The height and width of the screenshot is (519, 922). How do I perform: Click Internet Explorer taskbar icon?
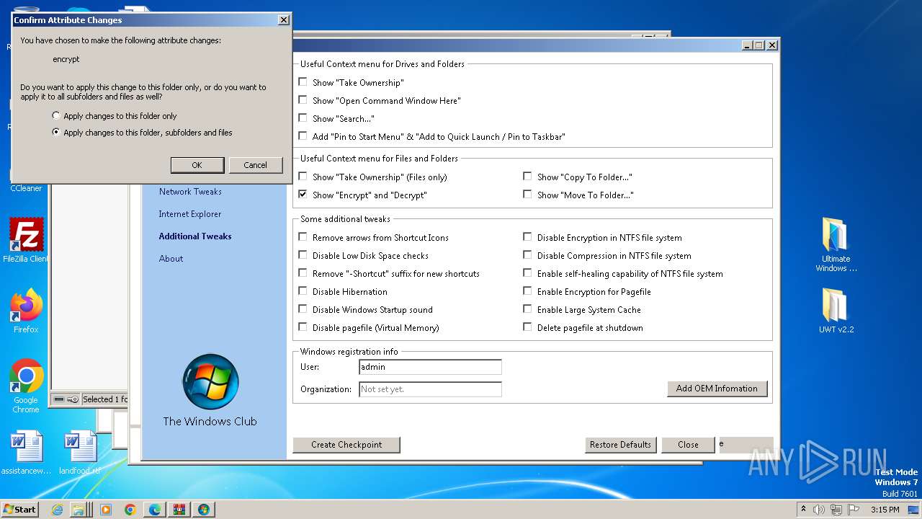(57, 510)
